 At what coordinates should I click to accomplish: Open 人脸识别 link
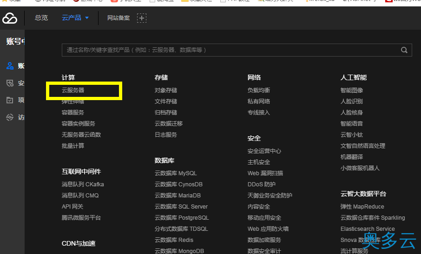(352, 102)
